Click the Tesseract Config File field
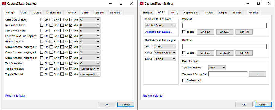Screen dimensions: 275x110 (x=228, y=74)
